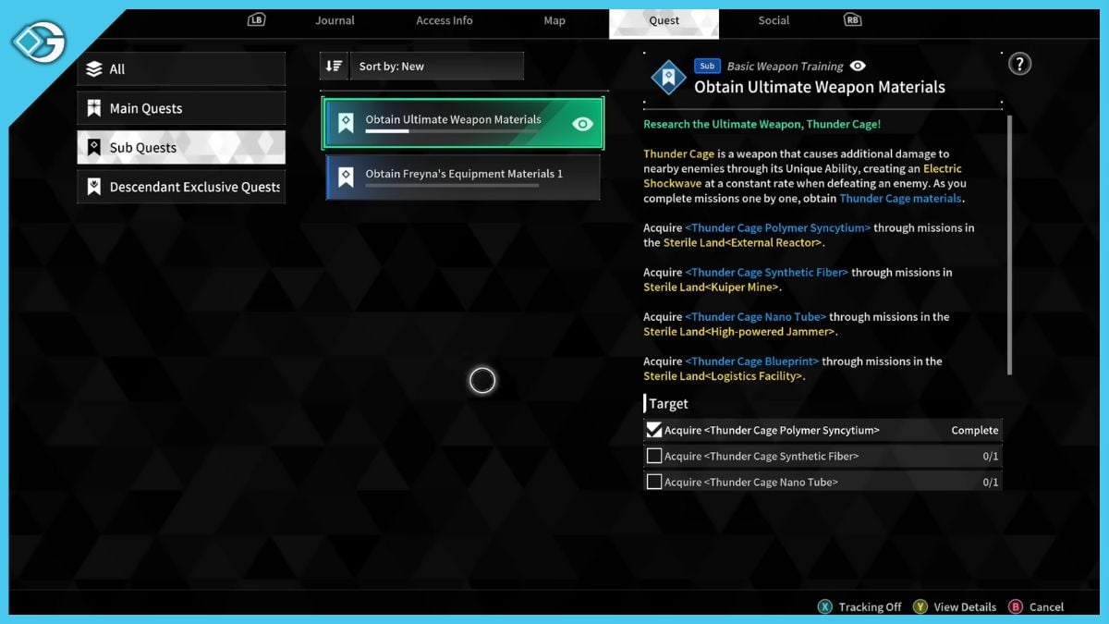1109x624 pixels.
Task: Click Thunder Cage Polymer Syncytium link in description
Action: pyautogui.click(x=778, y=227)
